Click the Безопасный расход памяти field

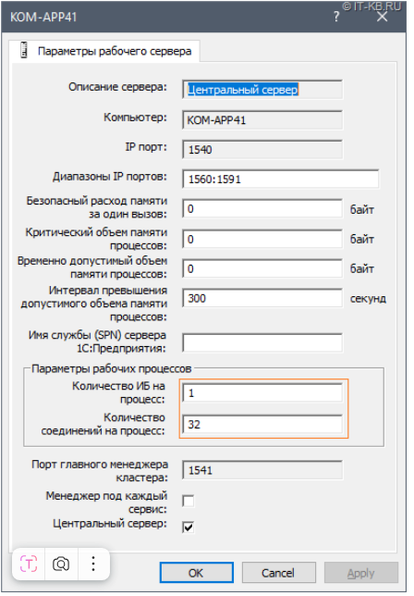(262, 208)
